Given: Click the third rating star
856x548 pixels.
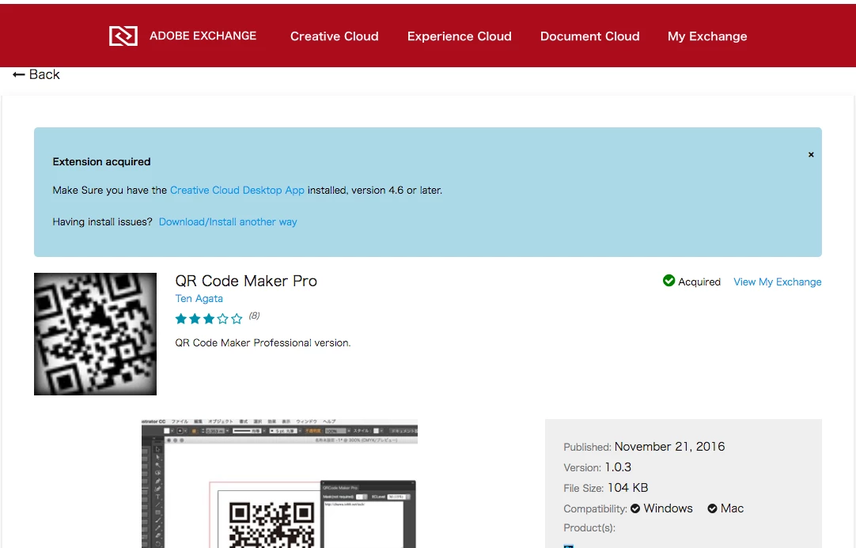Looking at the screenshot, I should pyautogui.click(x=209, y=319).
